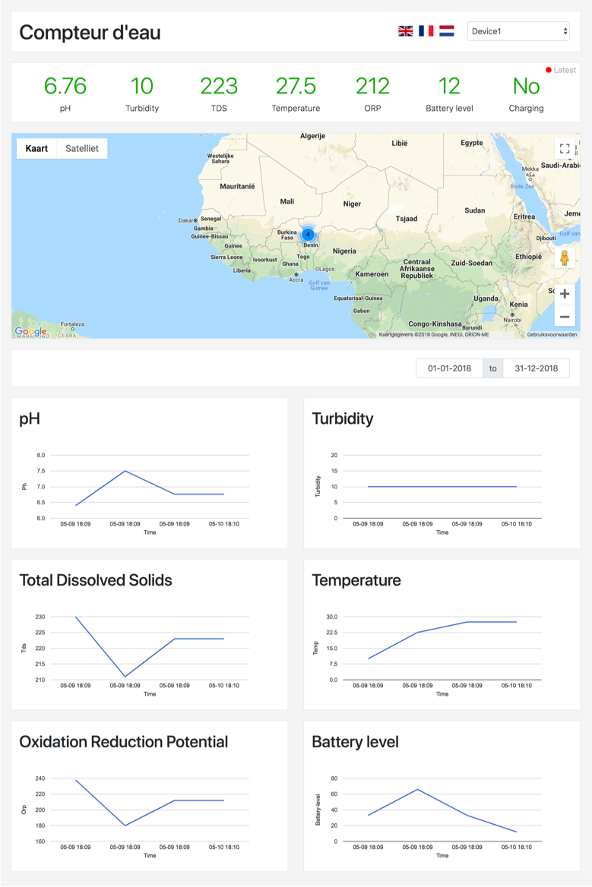Click the Battery level reading 12
Screen dimensions: 592x887
tap(449, 86)
